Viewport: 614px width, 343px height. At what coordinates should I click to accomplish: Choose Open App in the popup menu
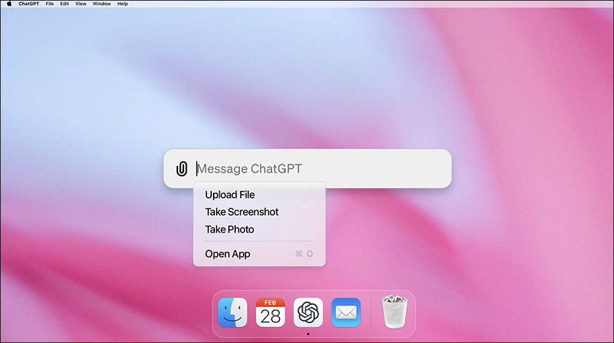coord(259,254)
